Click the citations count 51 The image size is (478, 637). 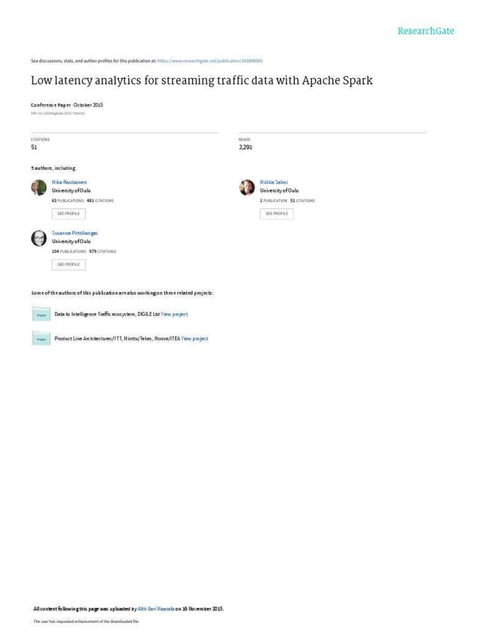click(x=34, y=147)
